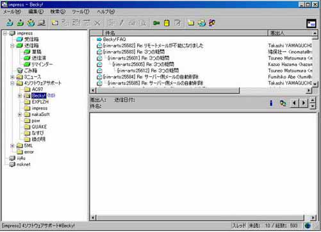Select the AC97 folder
The image size is (321, 232).
pyautogui.click(x=37, y=89)
